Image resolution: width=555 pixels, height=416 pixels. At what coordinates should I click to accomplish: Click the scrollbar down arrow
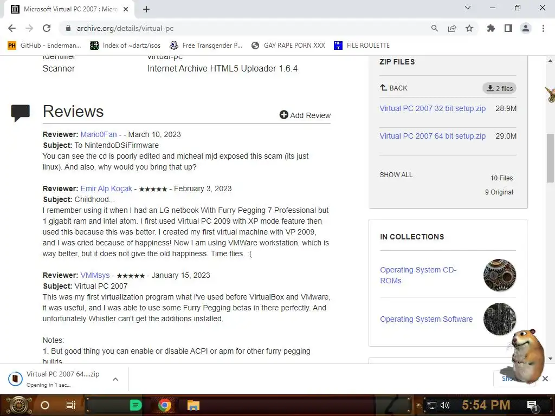pos(550,359)
